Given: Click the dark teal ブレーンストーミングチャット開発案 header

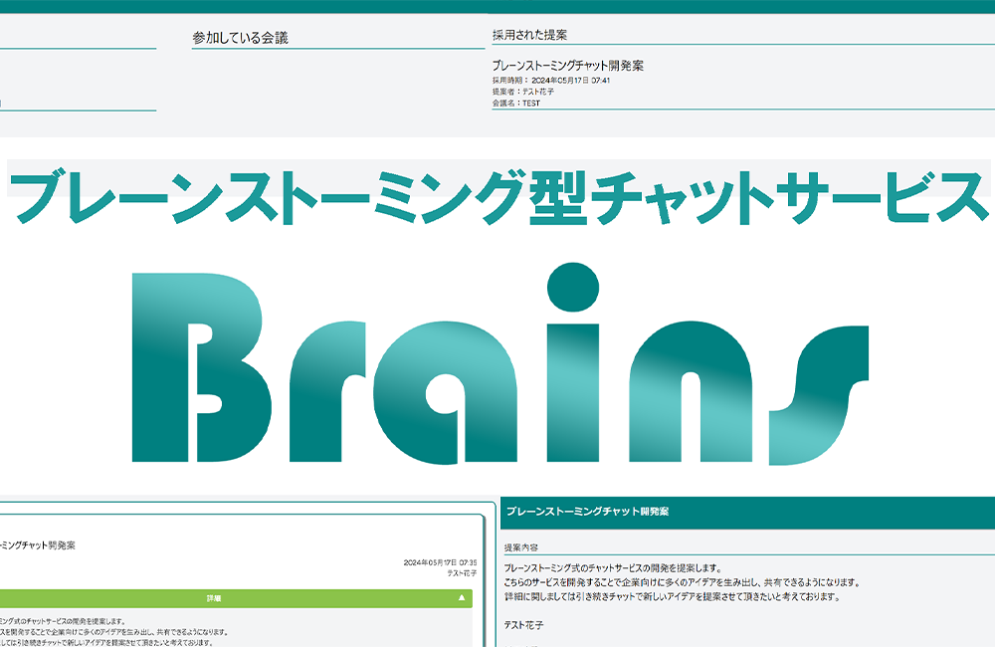Looking at the screenshot, I should 747,512.
